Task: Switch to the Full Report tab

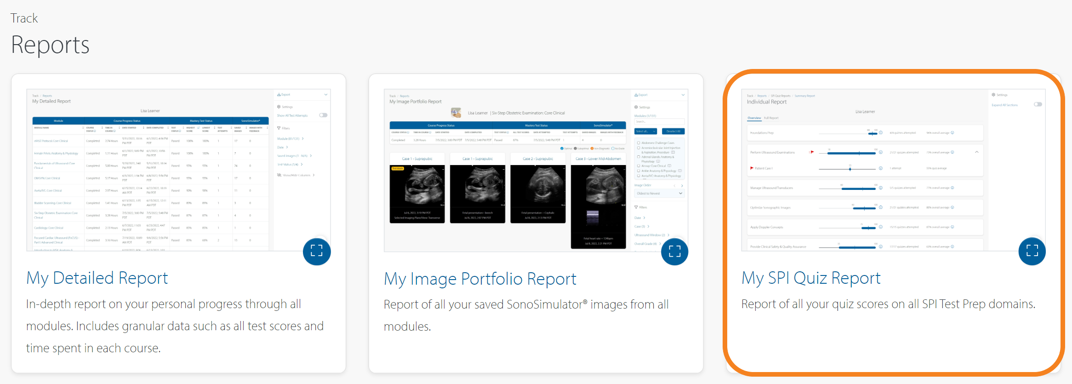Action: tap(771, 118)
